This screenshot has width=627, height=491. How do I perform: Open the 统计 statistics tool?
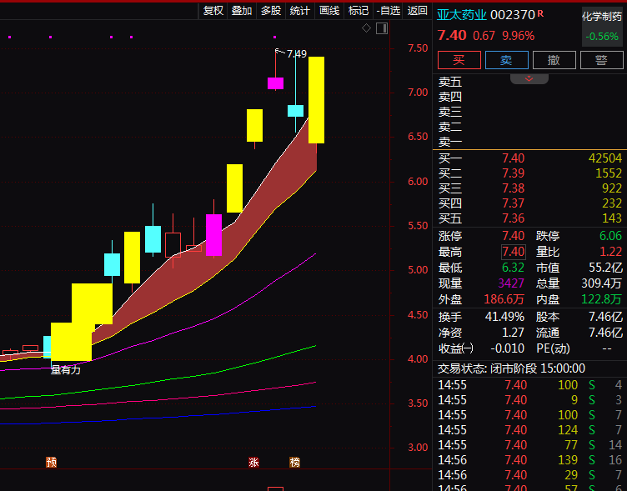299,10
